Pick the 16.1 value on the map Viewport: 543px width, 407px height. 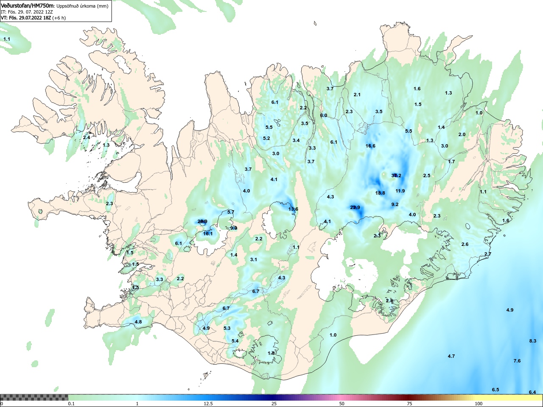click(208, 234)
